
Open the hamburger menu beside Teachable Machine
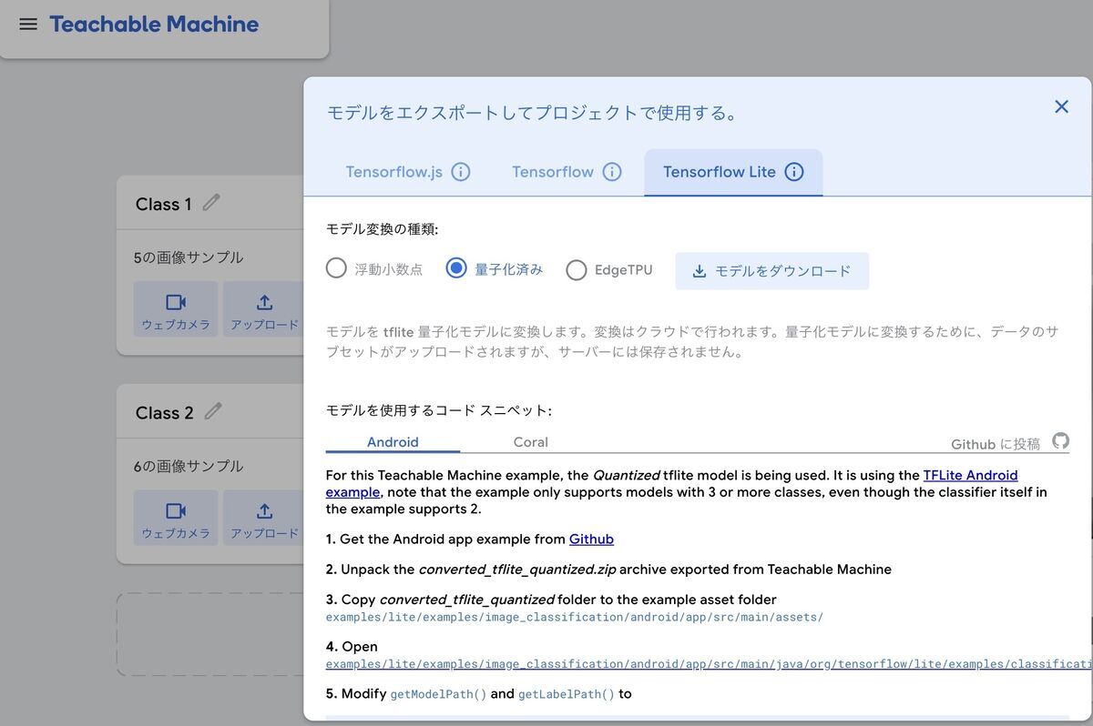pyautogui.click(x=28, y=25)
